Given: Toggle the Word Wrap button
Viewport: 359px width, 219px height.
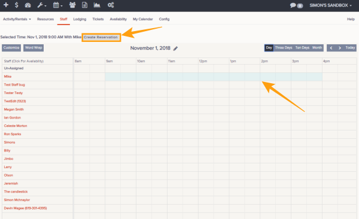Looking at the screenshot, I should (x=34, y=48).
